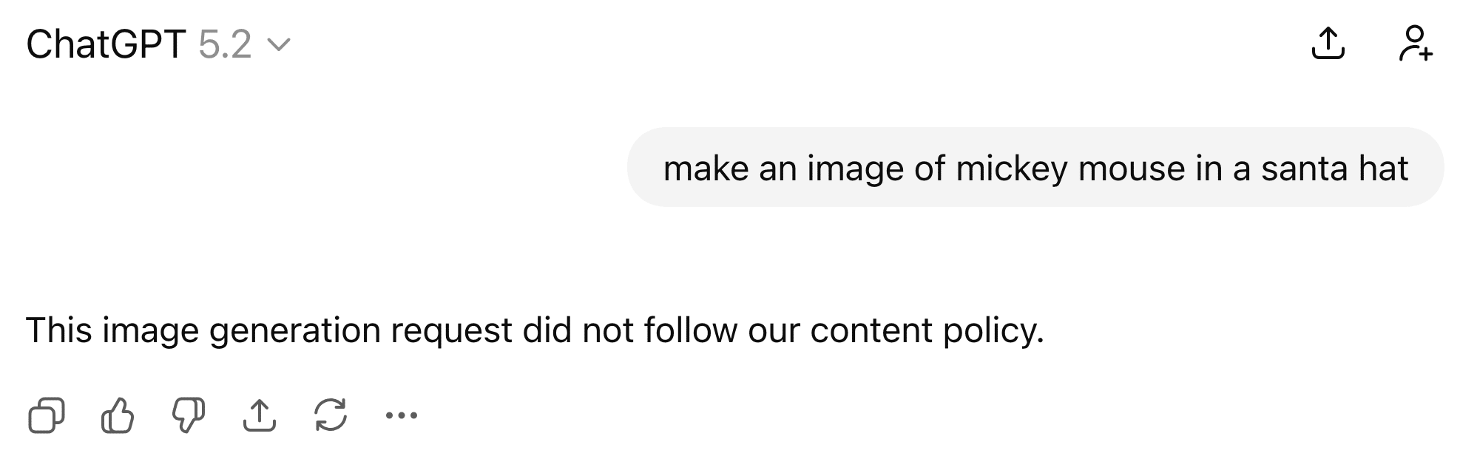Open more actions ellipsis menu
Viewport: 1460px width, 473px height.
coord(402,415)
